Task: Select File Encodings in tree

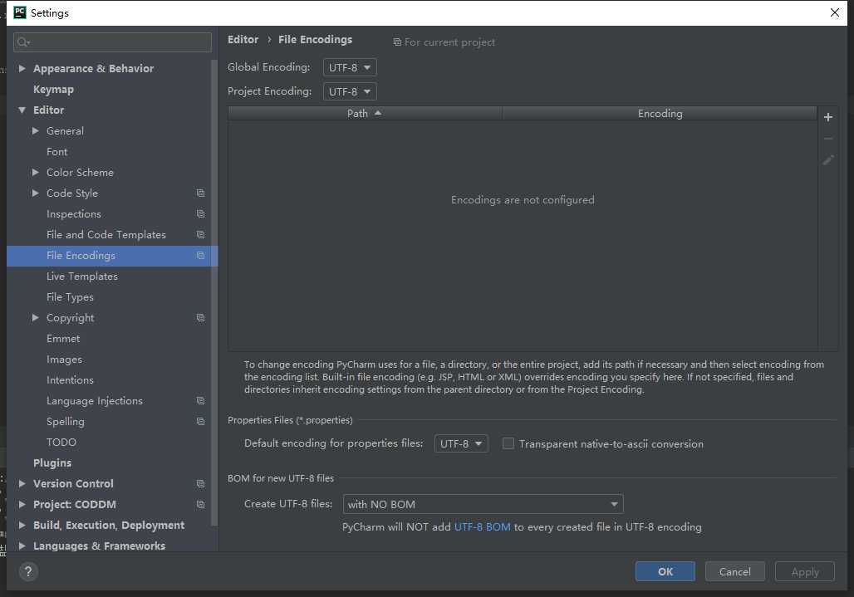Action: click(x=81, y=255)
